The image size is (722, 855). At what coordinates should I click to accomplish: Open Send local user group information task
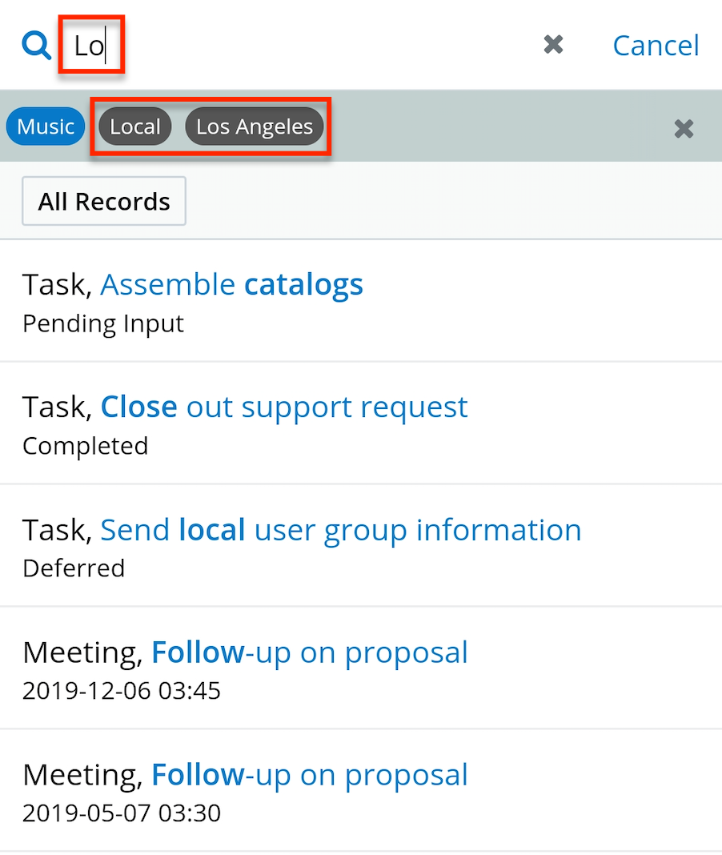340,529
